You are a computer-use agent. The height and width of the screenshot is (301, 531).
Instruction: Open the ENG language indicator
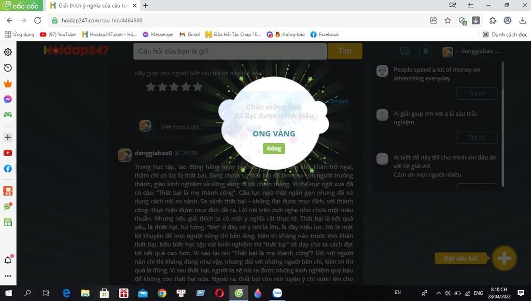click(478, 293)
